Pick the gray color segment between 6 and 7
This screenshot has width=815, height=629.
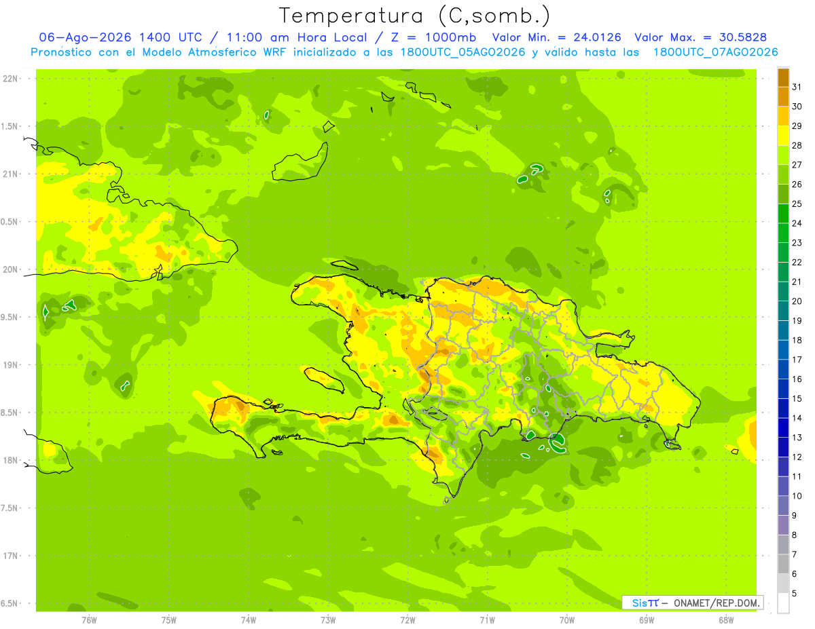(x=783, y=565)
